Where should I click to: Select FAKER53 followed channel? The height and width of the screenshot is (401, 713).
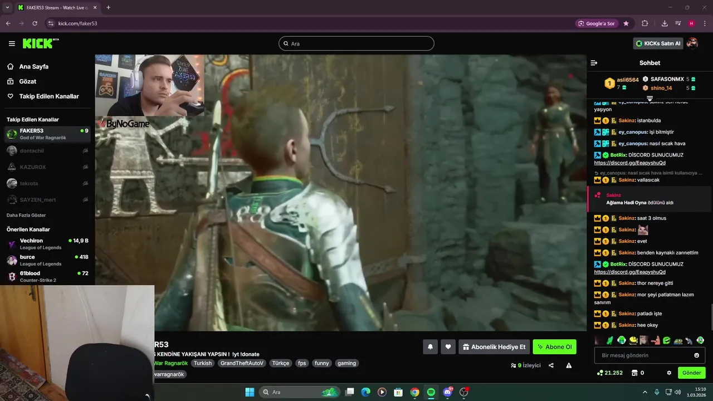pos(47,134)
